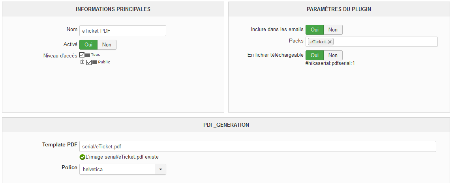Click the helvetica font selection box
This screenshot has height=183, width=454.
click(118, 169)
